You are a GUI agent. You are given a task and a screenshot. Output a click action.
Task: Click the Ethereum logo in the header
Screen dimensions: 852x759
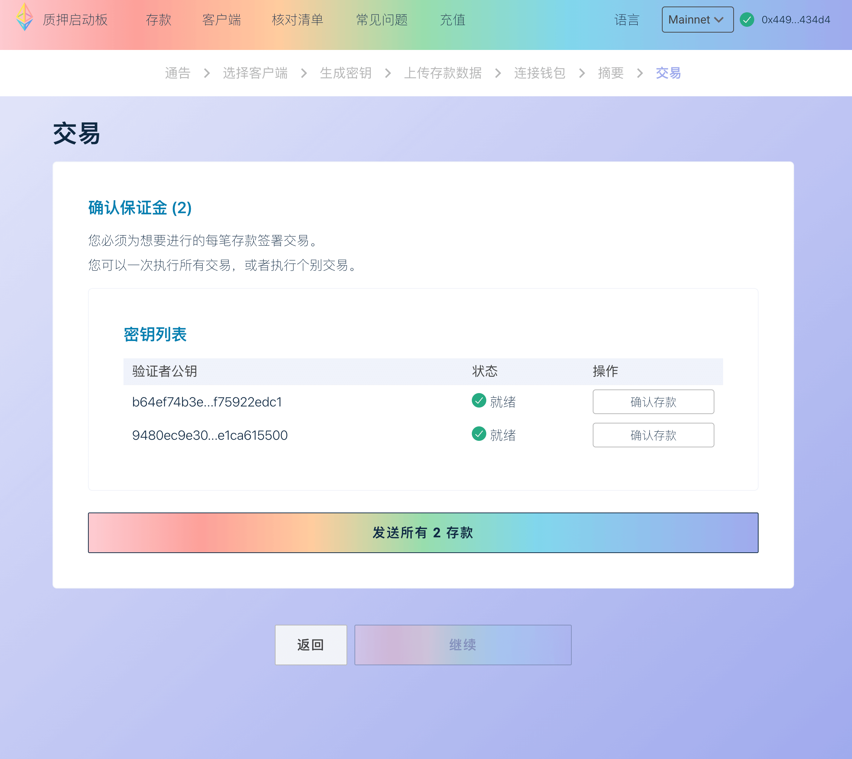(25, 17)
